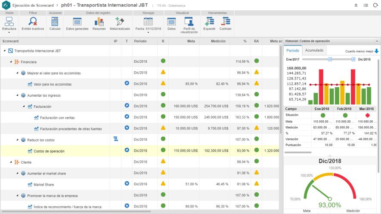Click the date range slider handle near Dic/2018
Screen dimensions: 381x214
(x=353, y=59)
